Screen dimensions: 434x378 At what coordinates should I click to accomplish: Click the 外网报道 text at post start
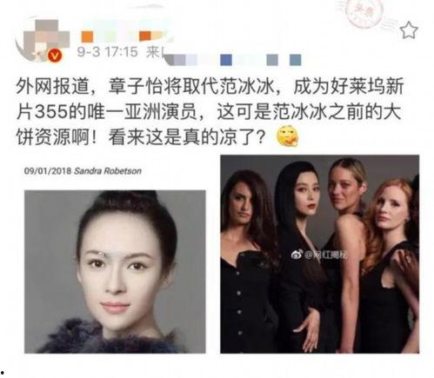click(52, 87)
